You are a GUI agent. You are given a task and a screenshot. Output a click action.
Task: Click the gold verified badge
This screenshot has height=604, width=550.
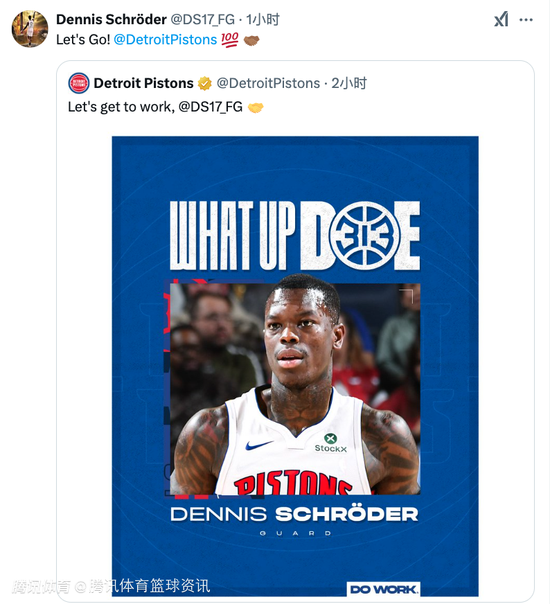[x=205, y=84]
